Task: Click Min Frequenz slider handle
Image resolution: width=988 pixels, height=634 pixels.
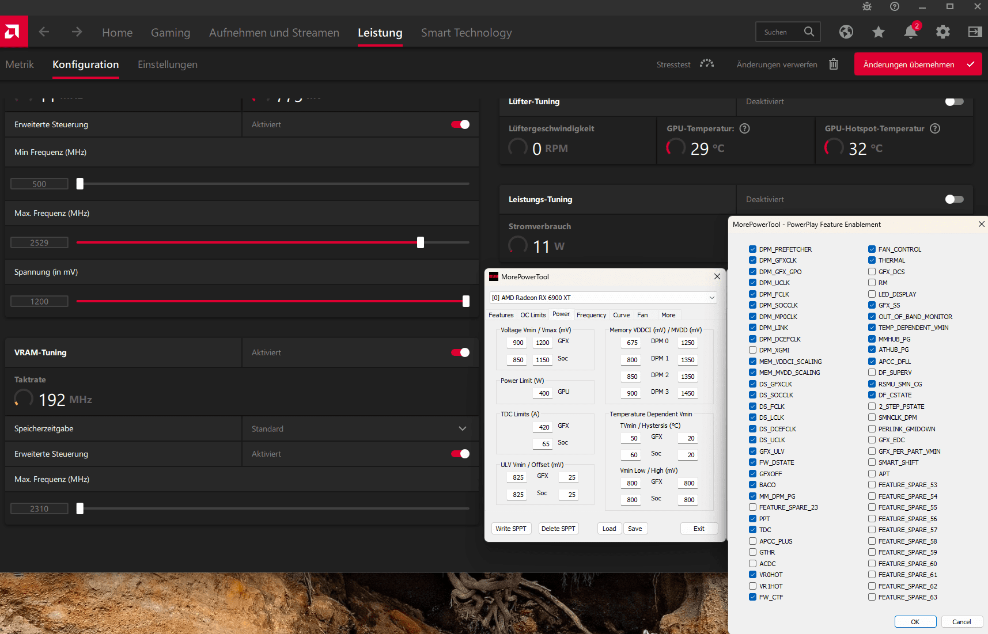Action: [80, 184]
